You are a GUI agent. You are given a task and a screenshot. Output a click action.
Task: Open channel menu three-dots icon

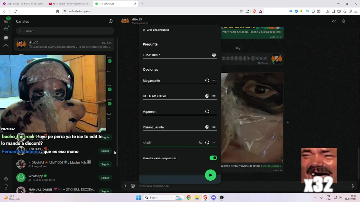pyautogui.click(x=353, y=21)
